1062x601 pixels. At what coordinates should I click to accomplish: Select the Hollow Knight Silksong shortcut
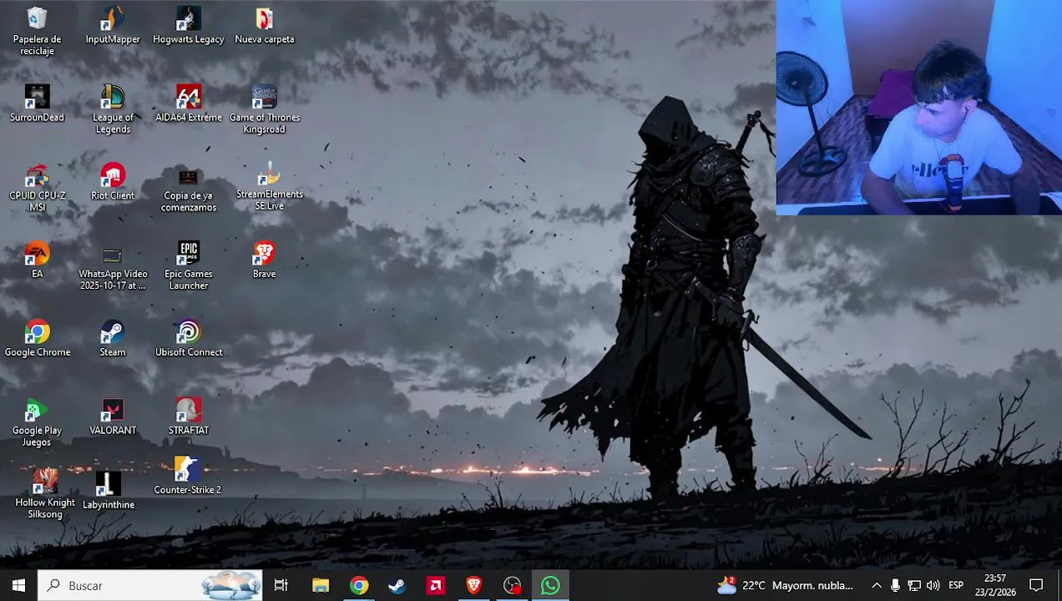click(x=45, y=494)
